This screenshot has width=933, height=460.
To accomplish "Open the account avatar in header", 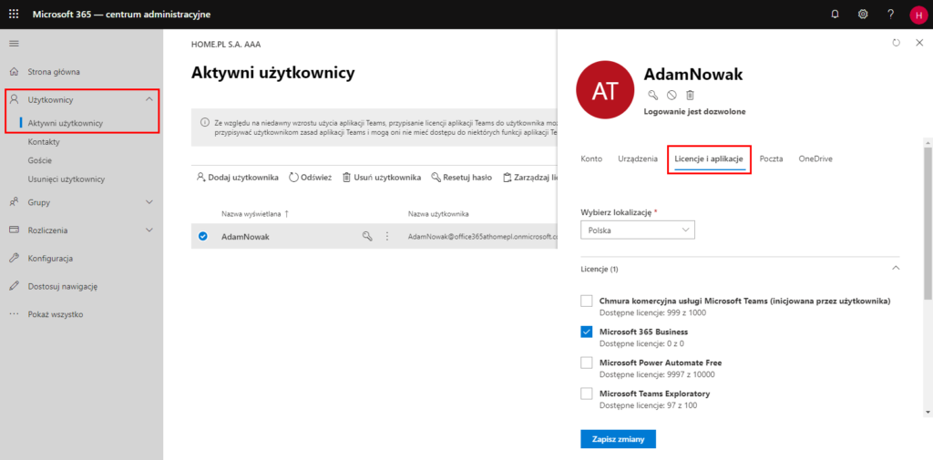I will [918, 15].
